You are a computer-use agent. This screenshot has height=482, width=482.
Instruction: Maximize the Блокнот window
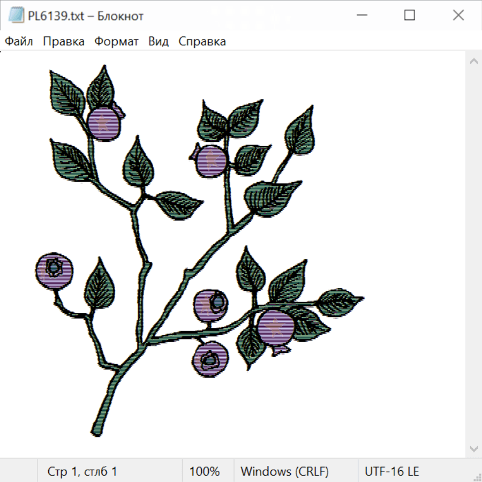point(410,16)
